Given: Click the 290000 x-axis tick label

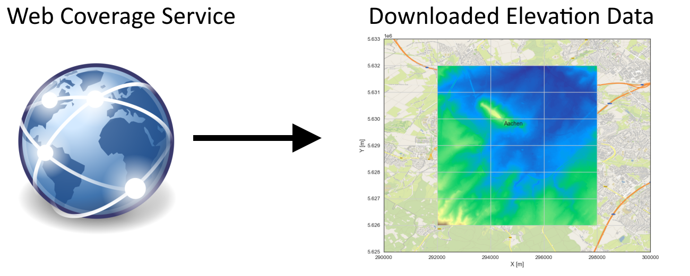Looking at the screenshot, I should (384, 257).
